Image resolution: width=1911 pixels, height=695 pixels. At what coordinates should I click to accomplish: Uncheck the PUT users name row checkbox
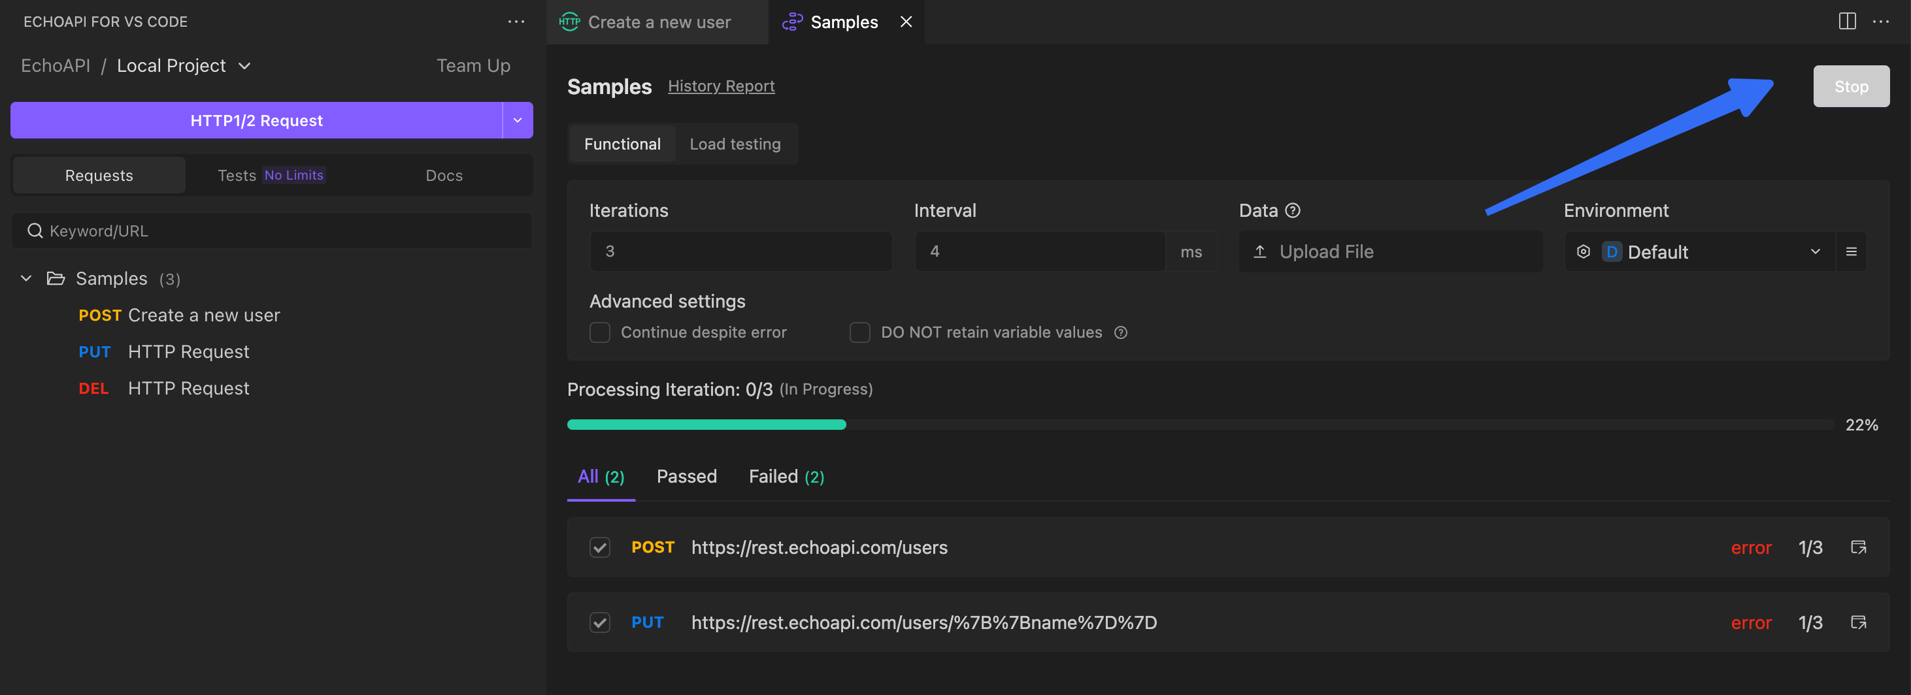pos(599,622)
